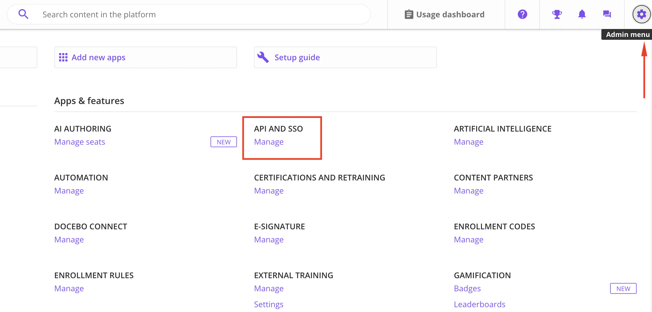Click the Add new apps grid icon
The image size is (652, 312).
point(63,57)
